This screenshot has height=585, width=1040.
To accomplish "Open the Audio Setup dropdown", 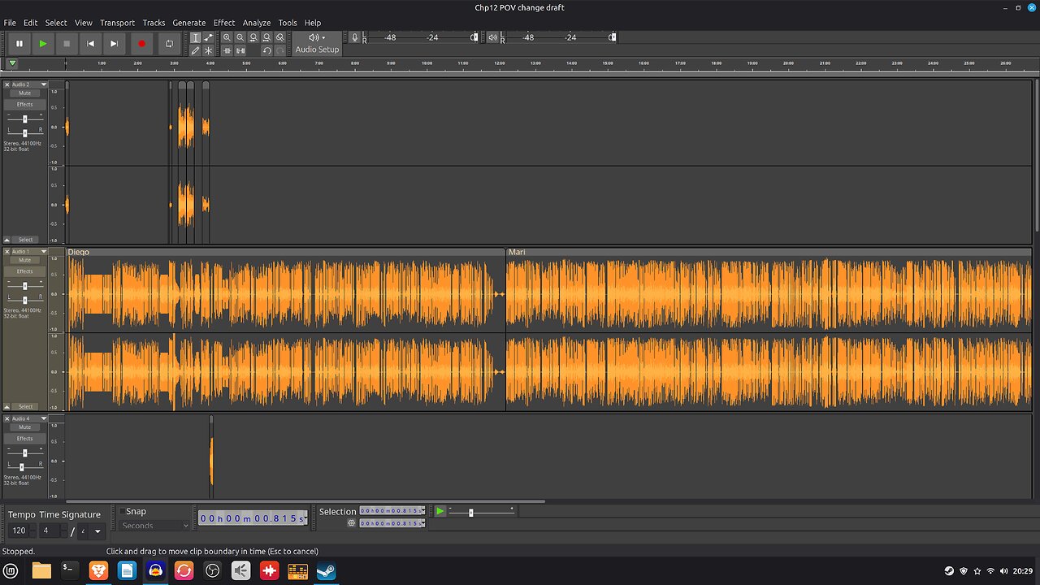I will pos(317,43).
